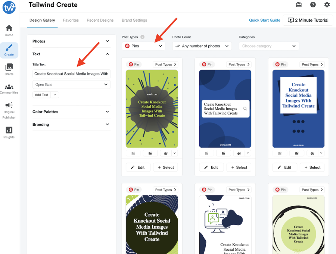Image resolution: width=336 pixels, height=254 pixels.
Task: Click the Post Types info icon
Action: tap(142, 37)
